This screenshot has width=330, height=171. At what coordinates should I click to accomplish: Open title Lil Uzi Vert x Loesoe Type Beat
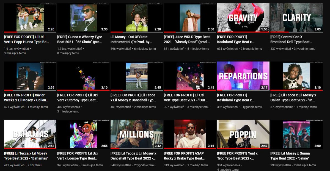(x=78, y=156)
